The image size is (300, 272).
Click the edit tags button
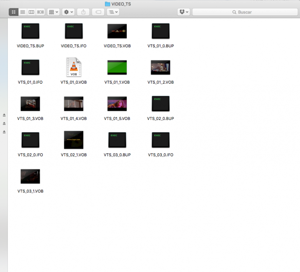(98, 12)
